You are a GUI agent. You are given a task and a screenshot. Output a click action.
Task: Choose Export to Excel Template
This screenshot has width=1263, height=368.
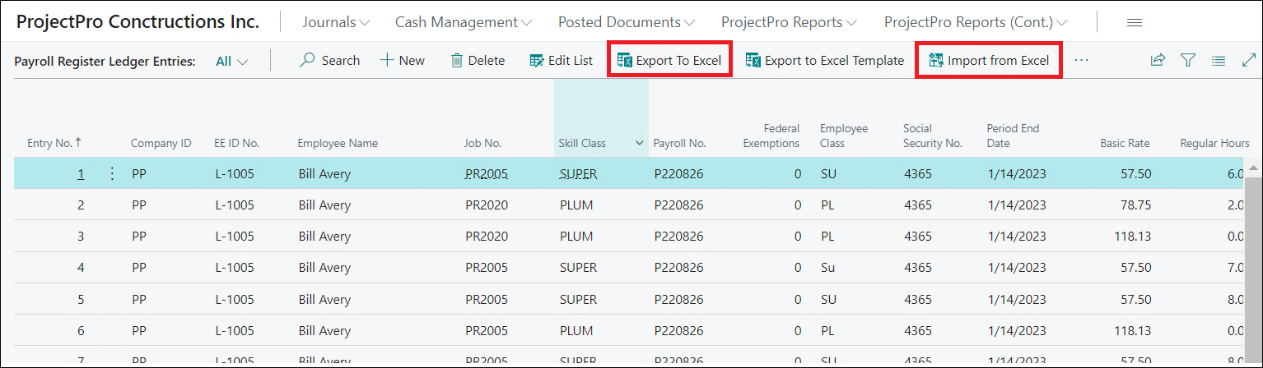[x=824, y=61]
